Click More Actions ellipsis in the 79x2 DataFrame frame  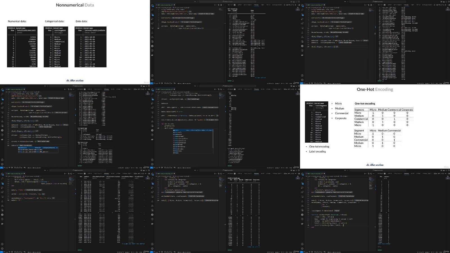click(x=224, y=5)
